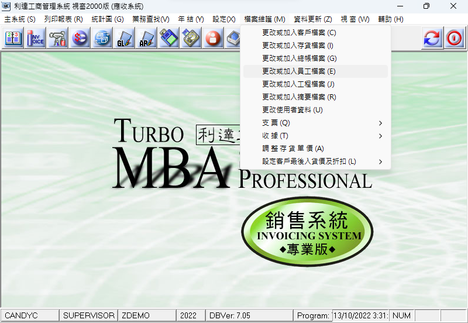Open the 輔助 (H) menu

coord(391,19)
